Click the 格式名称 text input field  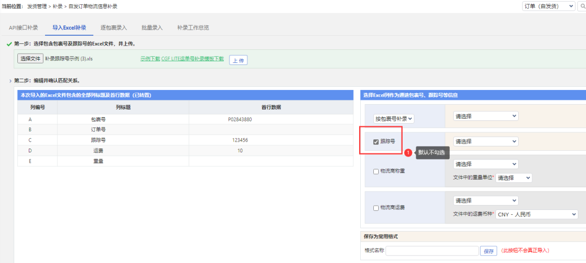point(432,251)
